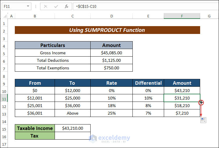This screenshot has width=219, height=148.
Task: Select the '$43,210' amount cell
Action: click(x=182, y=91)
